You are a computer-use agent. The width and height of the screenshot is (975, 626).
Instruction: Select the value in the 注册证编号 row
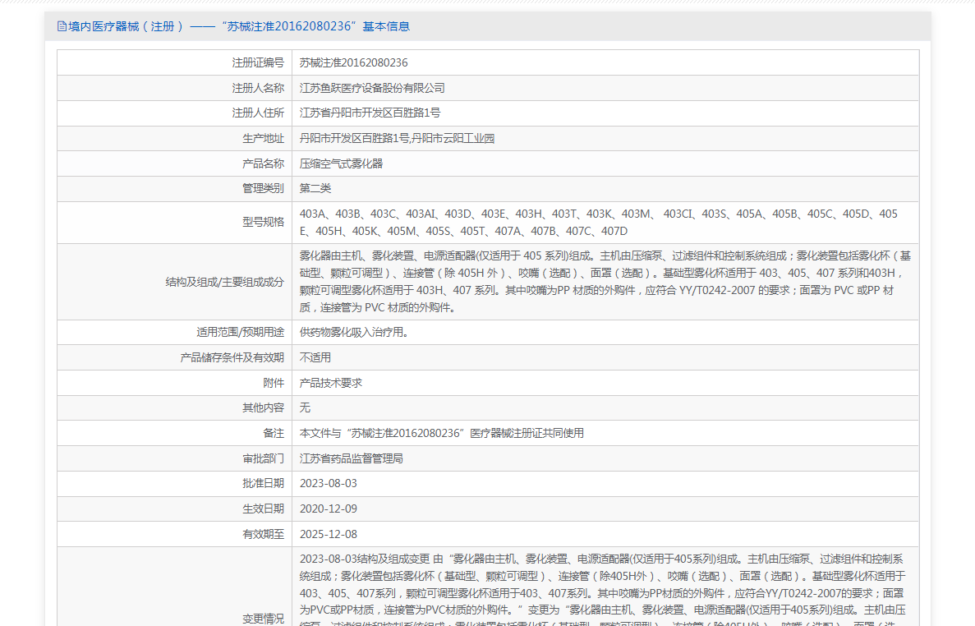(x=353, y=62)
